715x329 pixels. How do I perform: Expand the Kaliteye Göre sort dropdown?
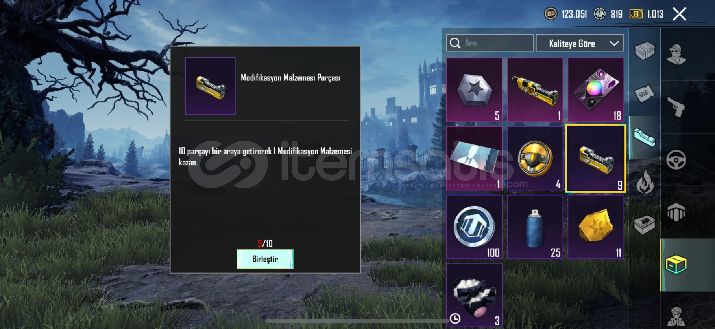(x=580, y=43)
